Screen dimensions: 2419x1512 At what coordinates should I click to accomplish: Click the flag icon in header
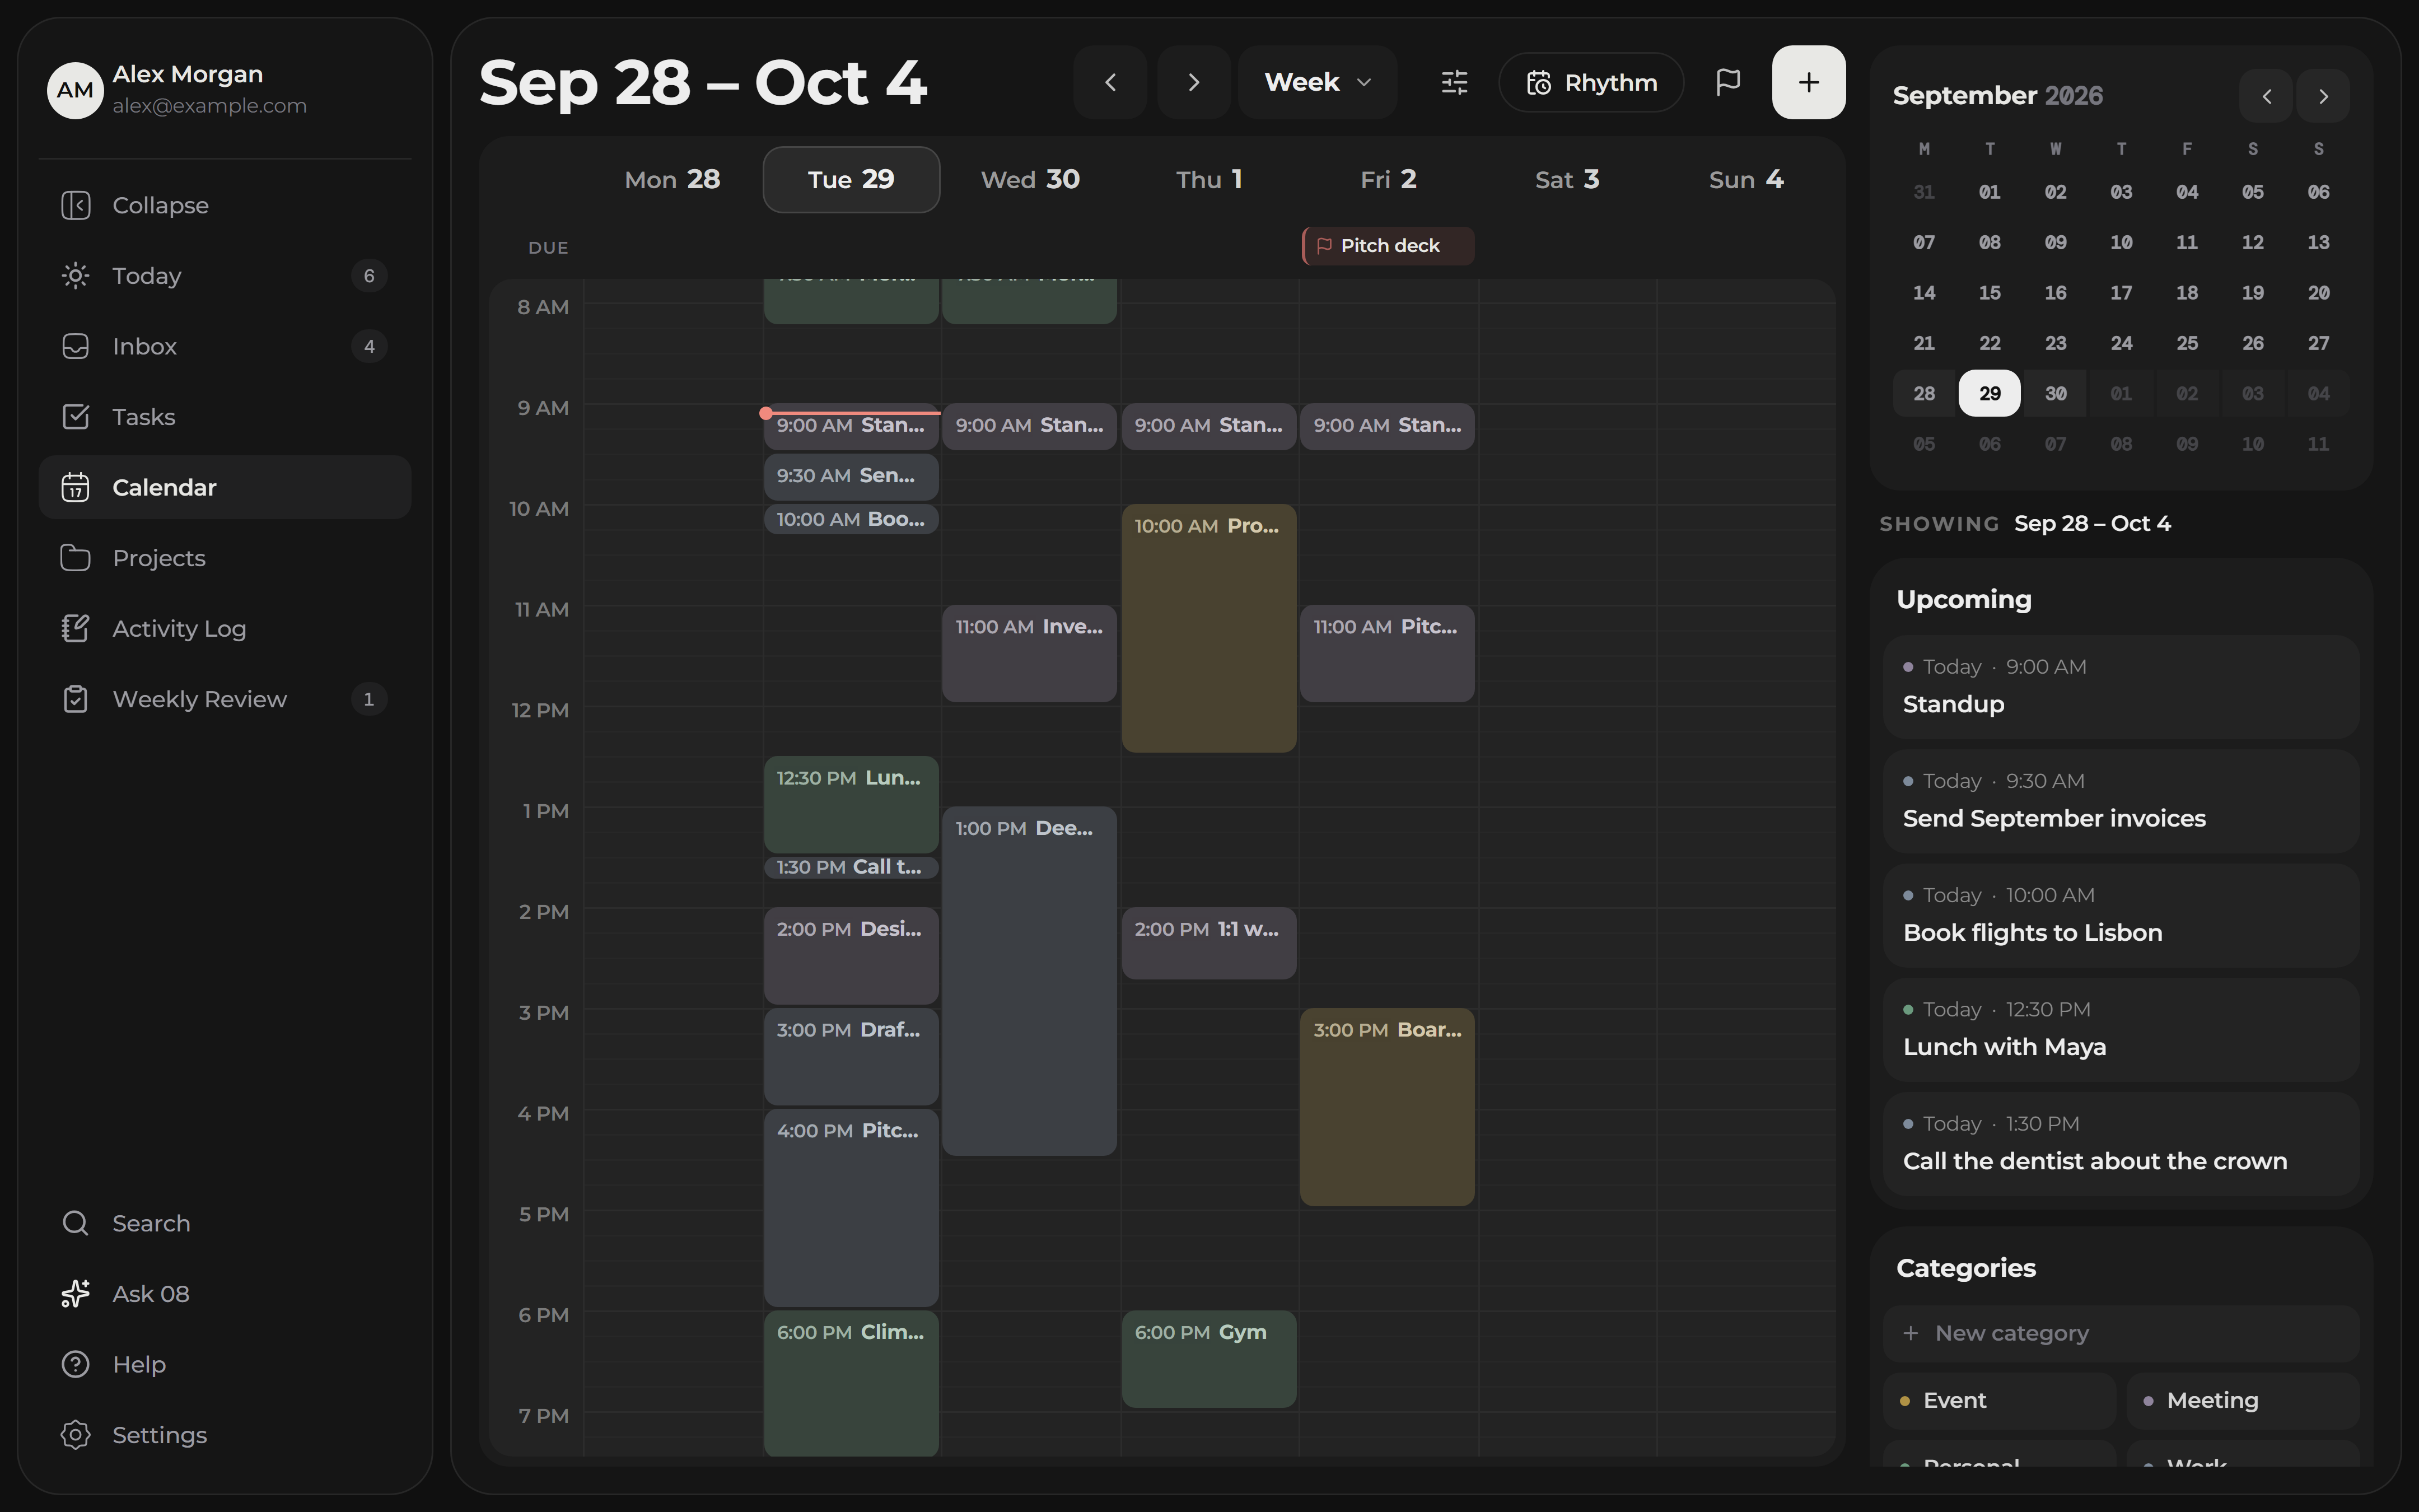coord(1728,82)
